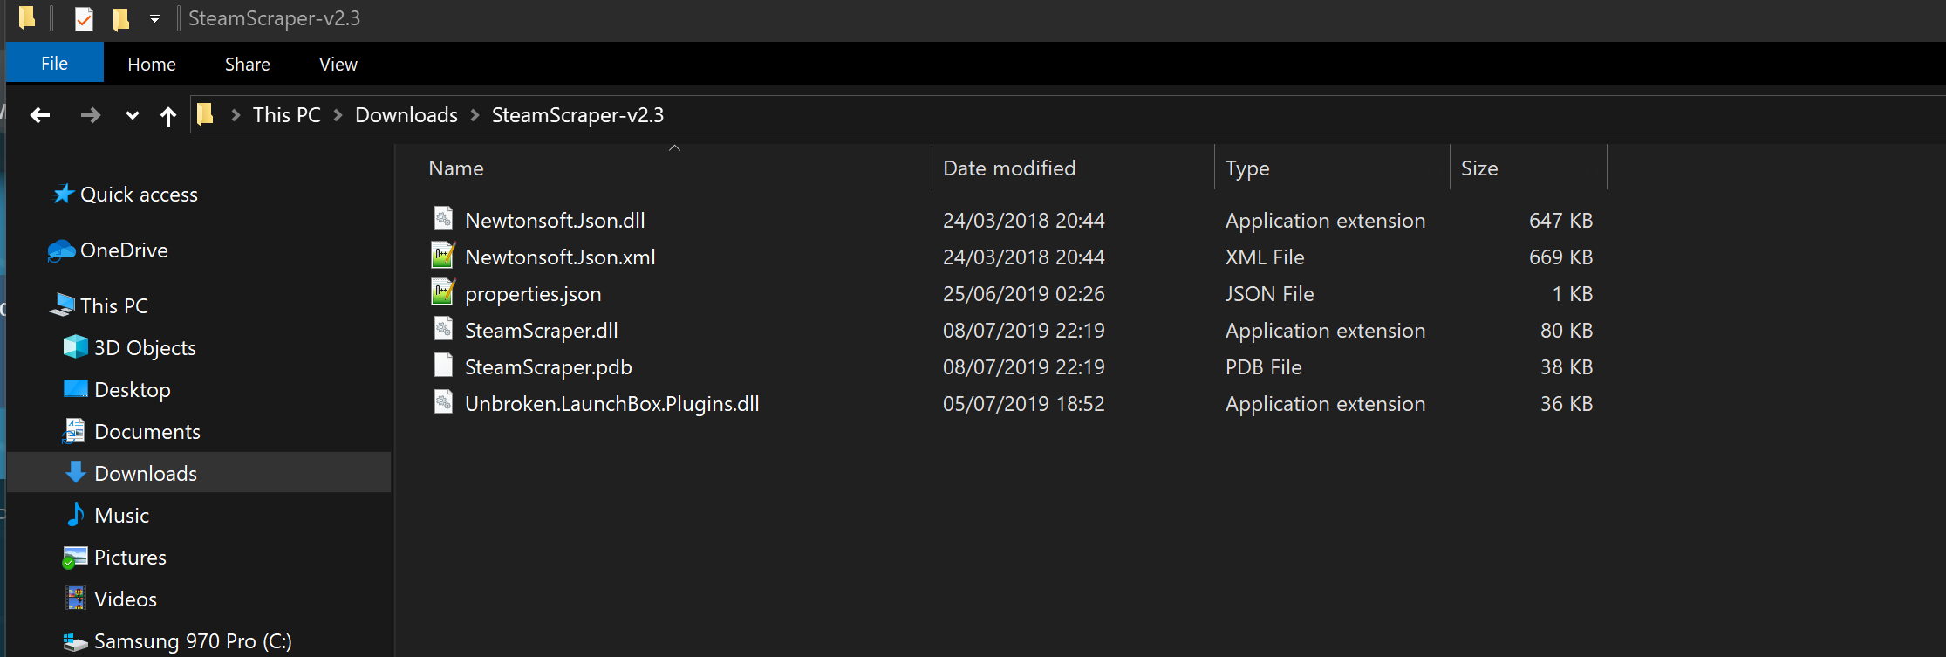Select the Newtonsoft.Json.dll file icon
This screenshot has height=657, width=1946.
pyautogui.click(x=443, y=219)
